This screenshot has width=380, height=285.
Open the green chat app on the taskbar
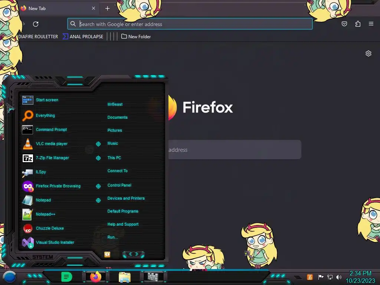[67, 277]
